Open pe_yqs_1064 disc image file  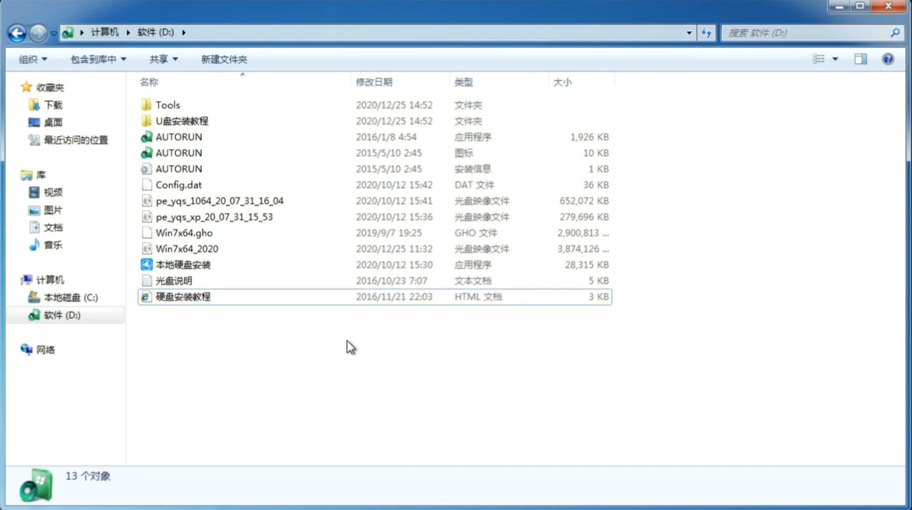click(220, 201)
